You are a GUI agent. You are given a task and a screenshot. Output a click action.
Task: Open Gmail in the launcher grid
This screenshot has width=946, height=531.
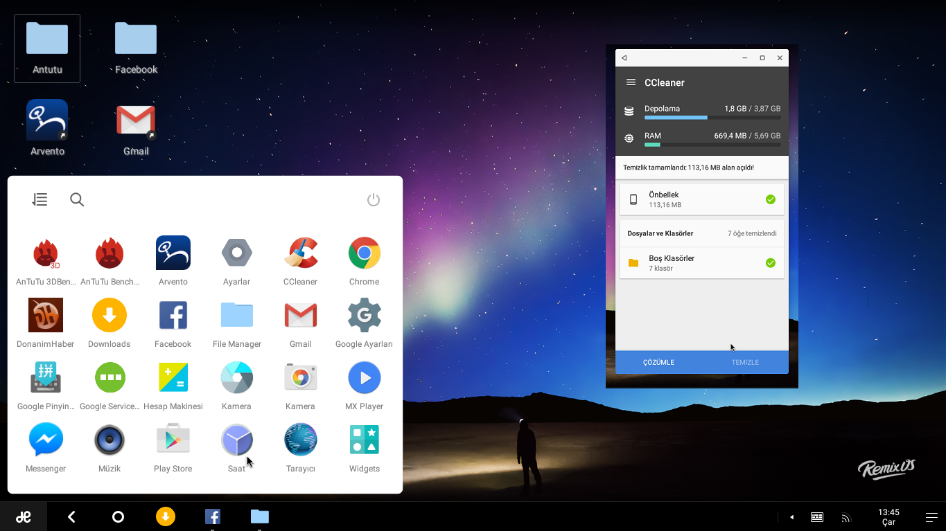(x=301, y=323)
